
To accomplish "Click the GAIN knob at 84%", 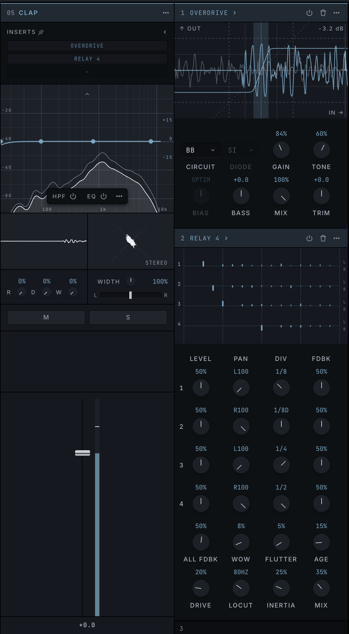I will tap(281, 150).
